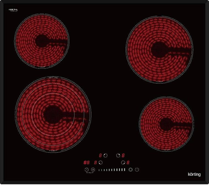
Task: Tap the front-right zone heat level display
Action: pos(128,162)
